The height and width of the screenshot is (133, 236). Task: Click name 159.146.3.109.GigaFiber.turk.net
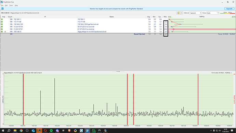88,24
